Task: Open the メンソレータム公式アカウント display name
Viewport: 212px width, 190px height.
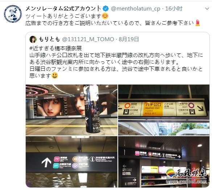Action: tap(63, 9)
